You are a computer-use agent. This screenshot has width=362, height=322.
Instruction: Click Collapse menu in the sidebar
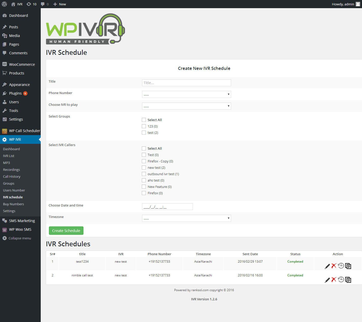click(x=20, y=238)
